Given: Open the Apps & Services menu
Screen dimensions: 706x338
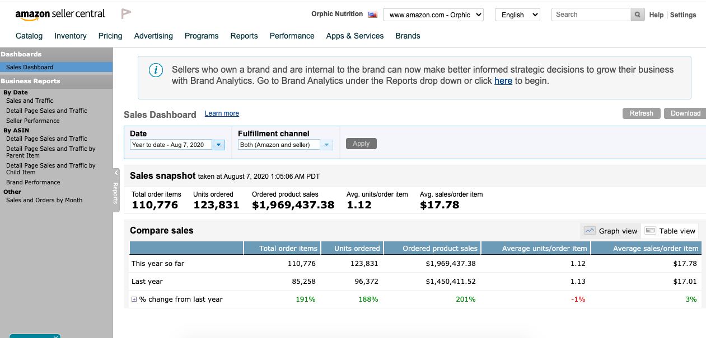Looking at the screenshot, I should [x=355, y=36].
